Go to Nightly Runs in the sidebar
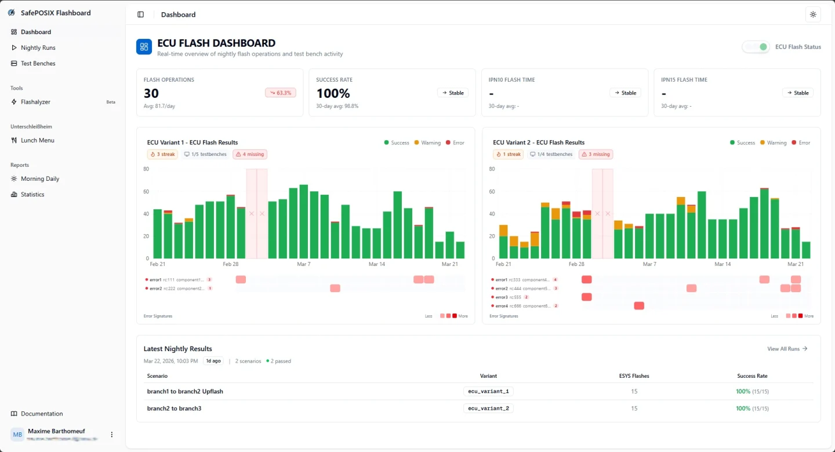This screenshot has height=452, width=835. coord(63,48)
